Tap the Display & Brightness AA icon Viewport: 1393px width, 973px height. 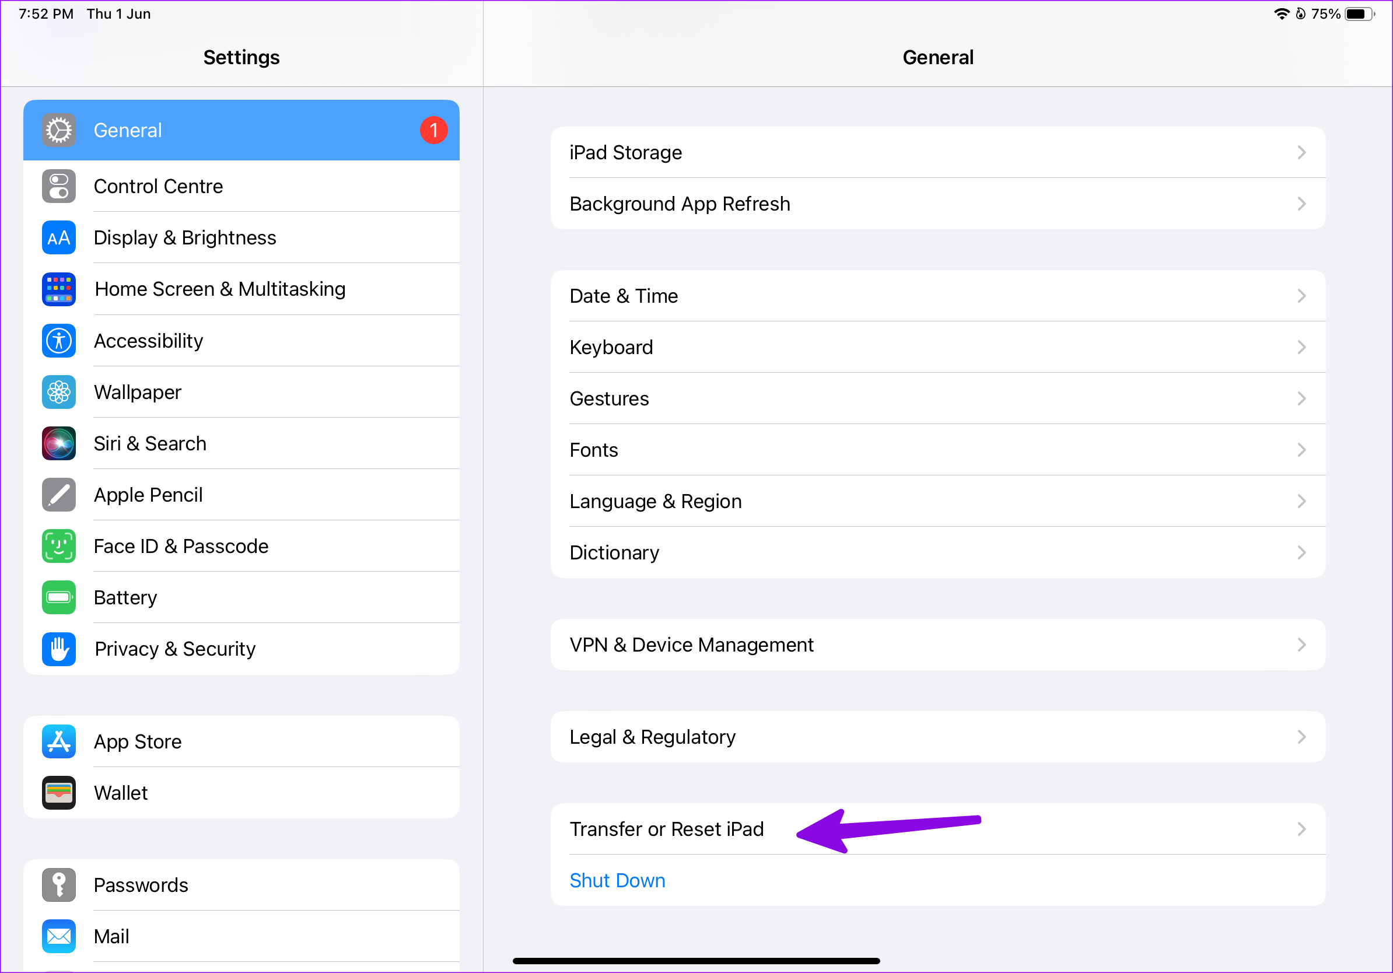click(59, 238)
